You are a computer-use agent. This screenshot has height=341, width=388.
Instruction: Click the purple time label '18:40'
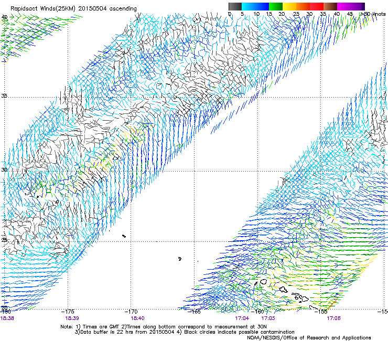(137, 318)
